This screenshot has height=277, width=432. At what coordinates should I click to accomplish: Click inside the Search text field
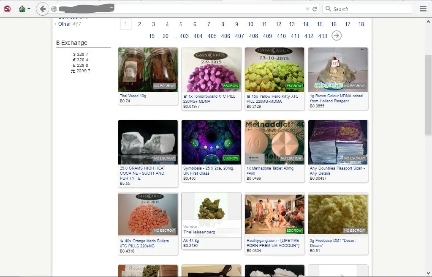[367, 9]
